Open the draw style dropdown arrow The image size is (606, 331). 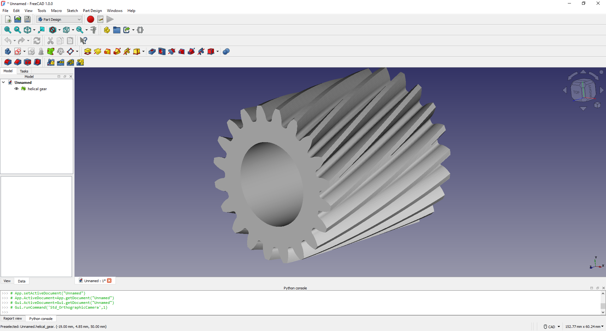point(59,30)
